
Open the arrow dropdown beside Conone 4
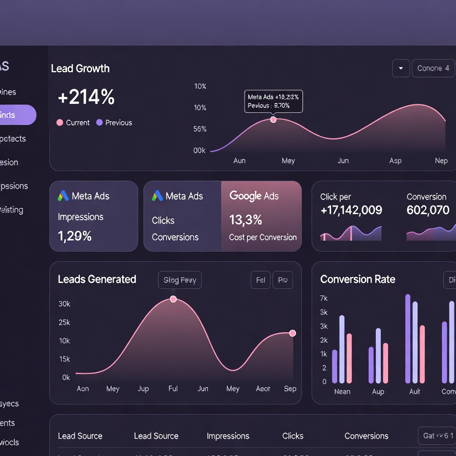click(x=400, y=68)
